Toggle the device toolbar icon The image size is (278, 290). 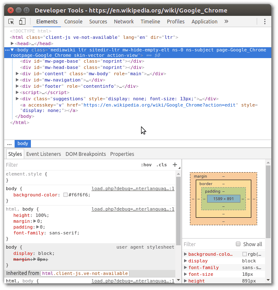click(22, 21)
